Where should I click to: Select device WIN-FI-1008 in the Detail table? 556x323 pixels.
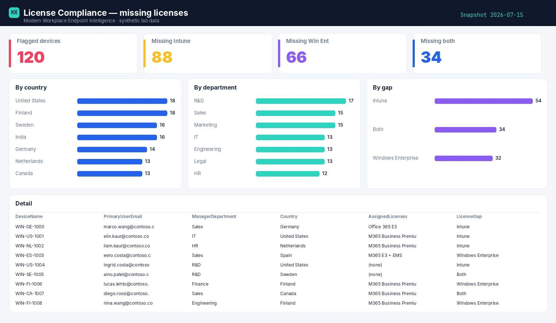29,303
